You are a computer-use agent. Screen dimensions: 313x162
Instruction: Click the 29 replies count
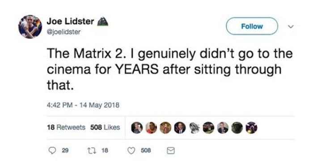[65, 150]
